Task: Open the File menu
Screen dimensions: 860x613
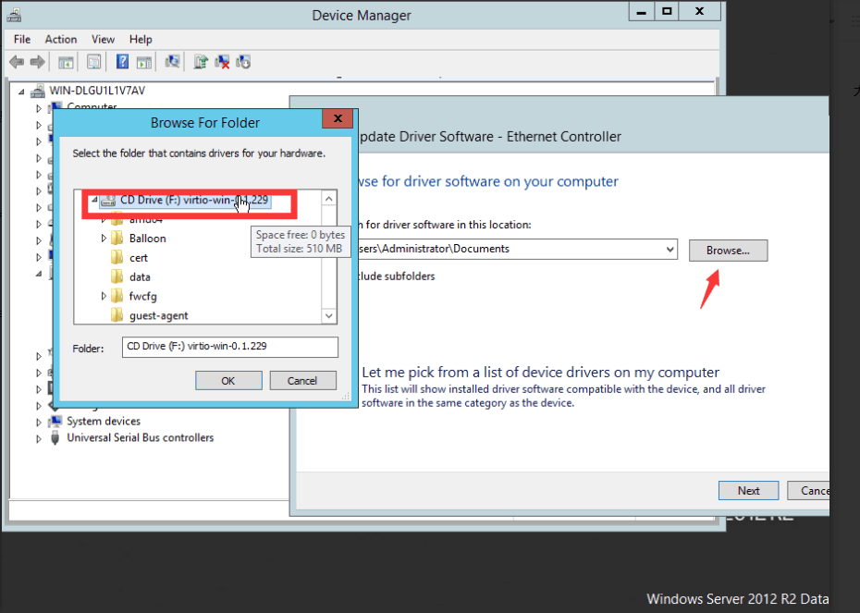Action: pyautogui.click(x=22, y=40)
